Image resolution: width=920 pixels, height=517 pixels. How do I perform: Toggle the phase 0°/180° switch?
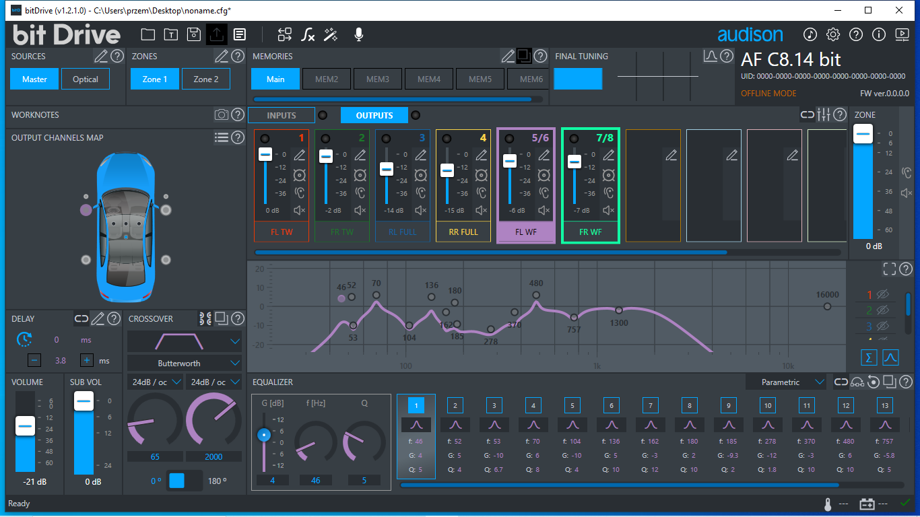point(184,481)
